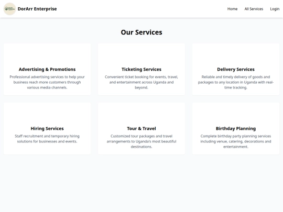This screenshot has width=283, height=212.
Task: Select the Advertising & Promotions card title
Action: 47,70
